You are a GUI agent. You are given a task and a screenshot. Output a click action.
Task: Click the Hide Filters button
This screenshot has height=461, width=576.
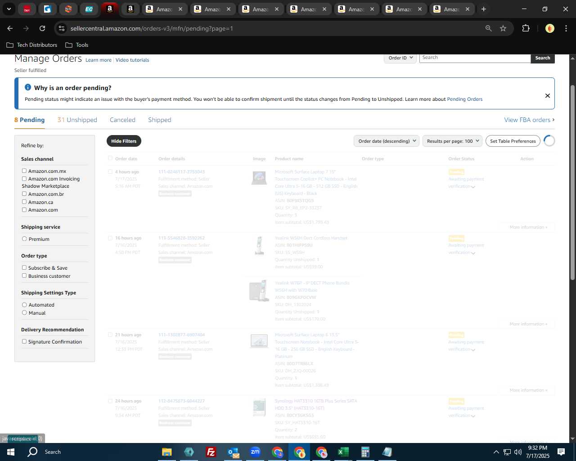pos(124,141)
